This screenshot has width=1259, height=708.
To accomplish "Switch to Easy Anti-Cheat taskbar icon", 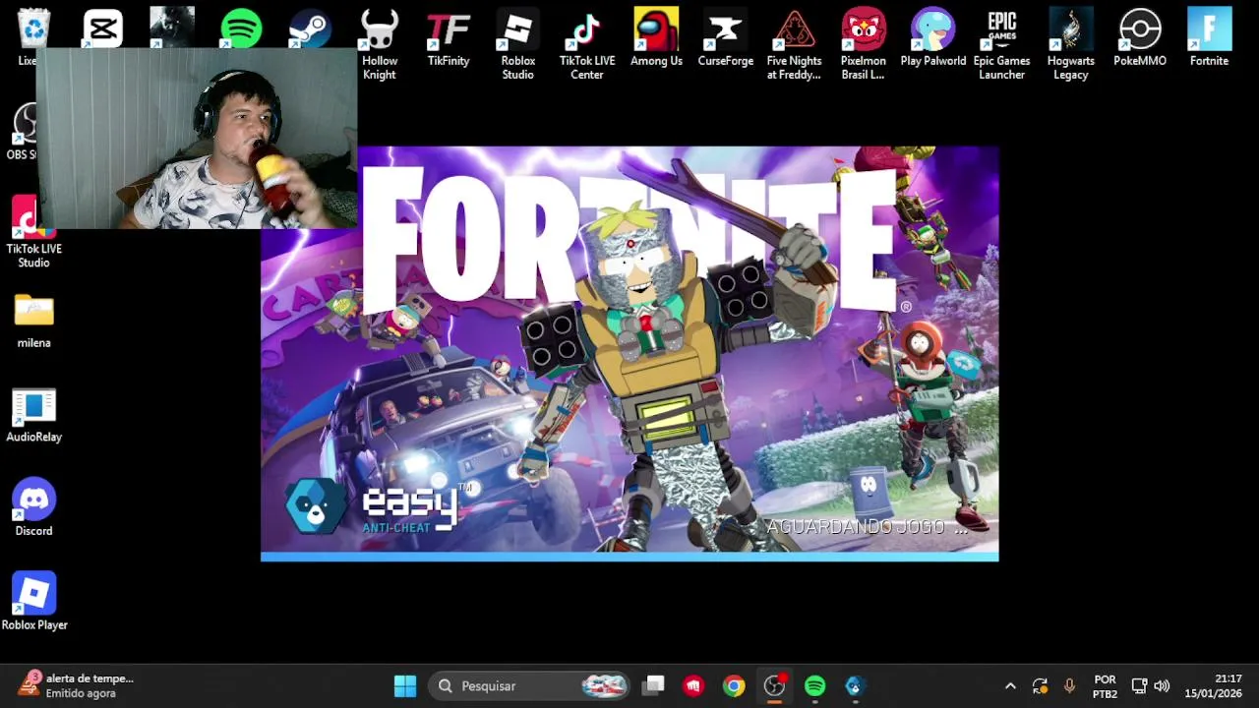I will coord(854,686).
